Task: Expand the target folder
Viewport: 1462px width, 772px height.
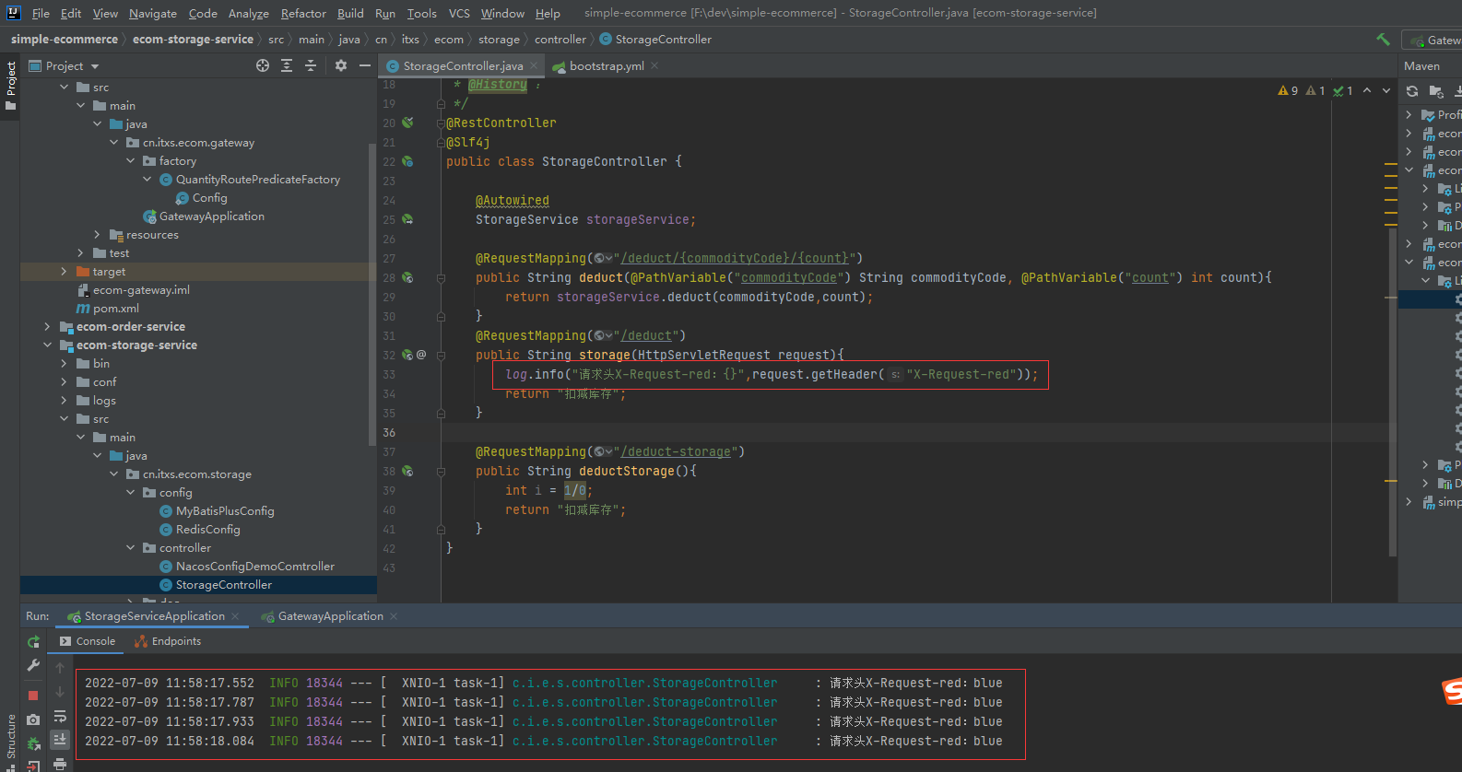Action: [x=64, y=271]
